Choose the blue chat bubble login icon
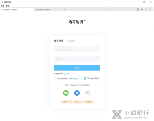 pyautogui.click(x=88, y=93)
